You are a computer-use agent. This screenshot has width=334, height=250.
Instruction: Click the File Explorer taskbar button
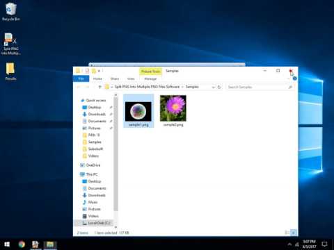(x=50, y=244)
